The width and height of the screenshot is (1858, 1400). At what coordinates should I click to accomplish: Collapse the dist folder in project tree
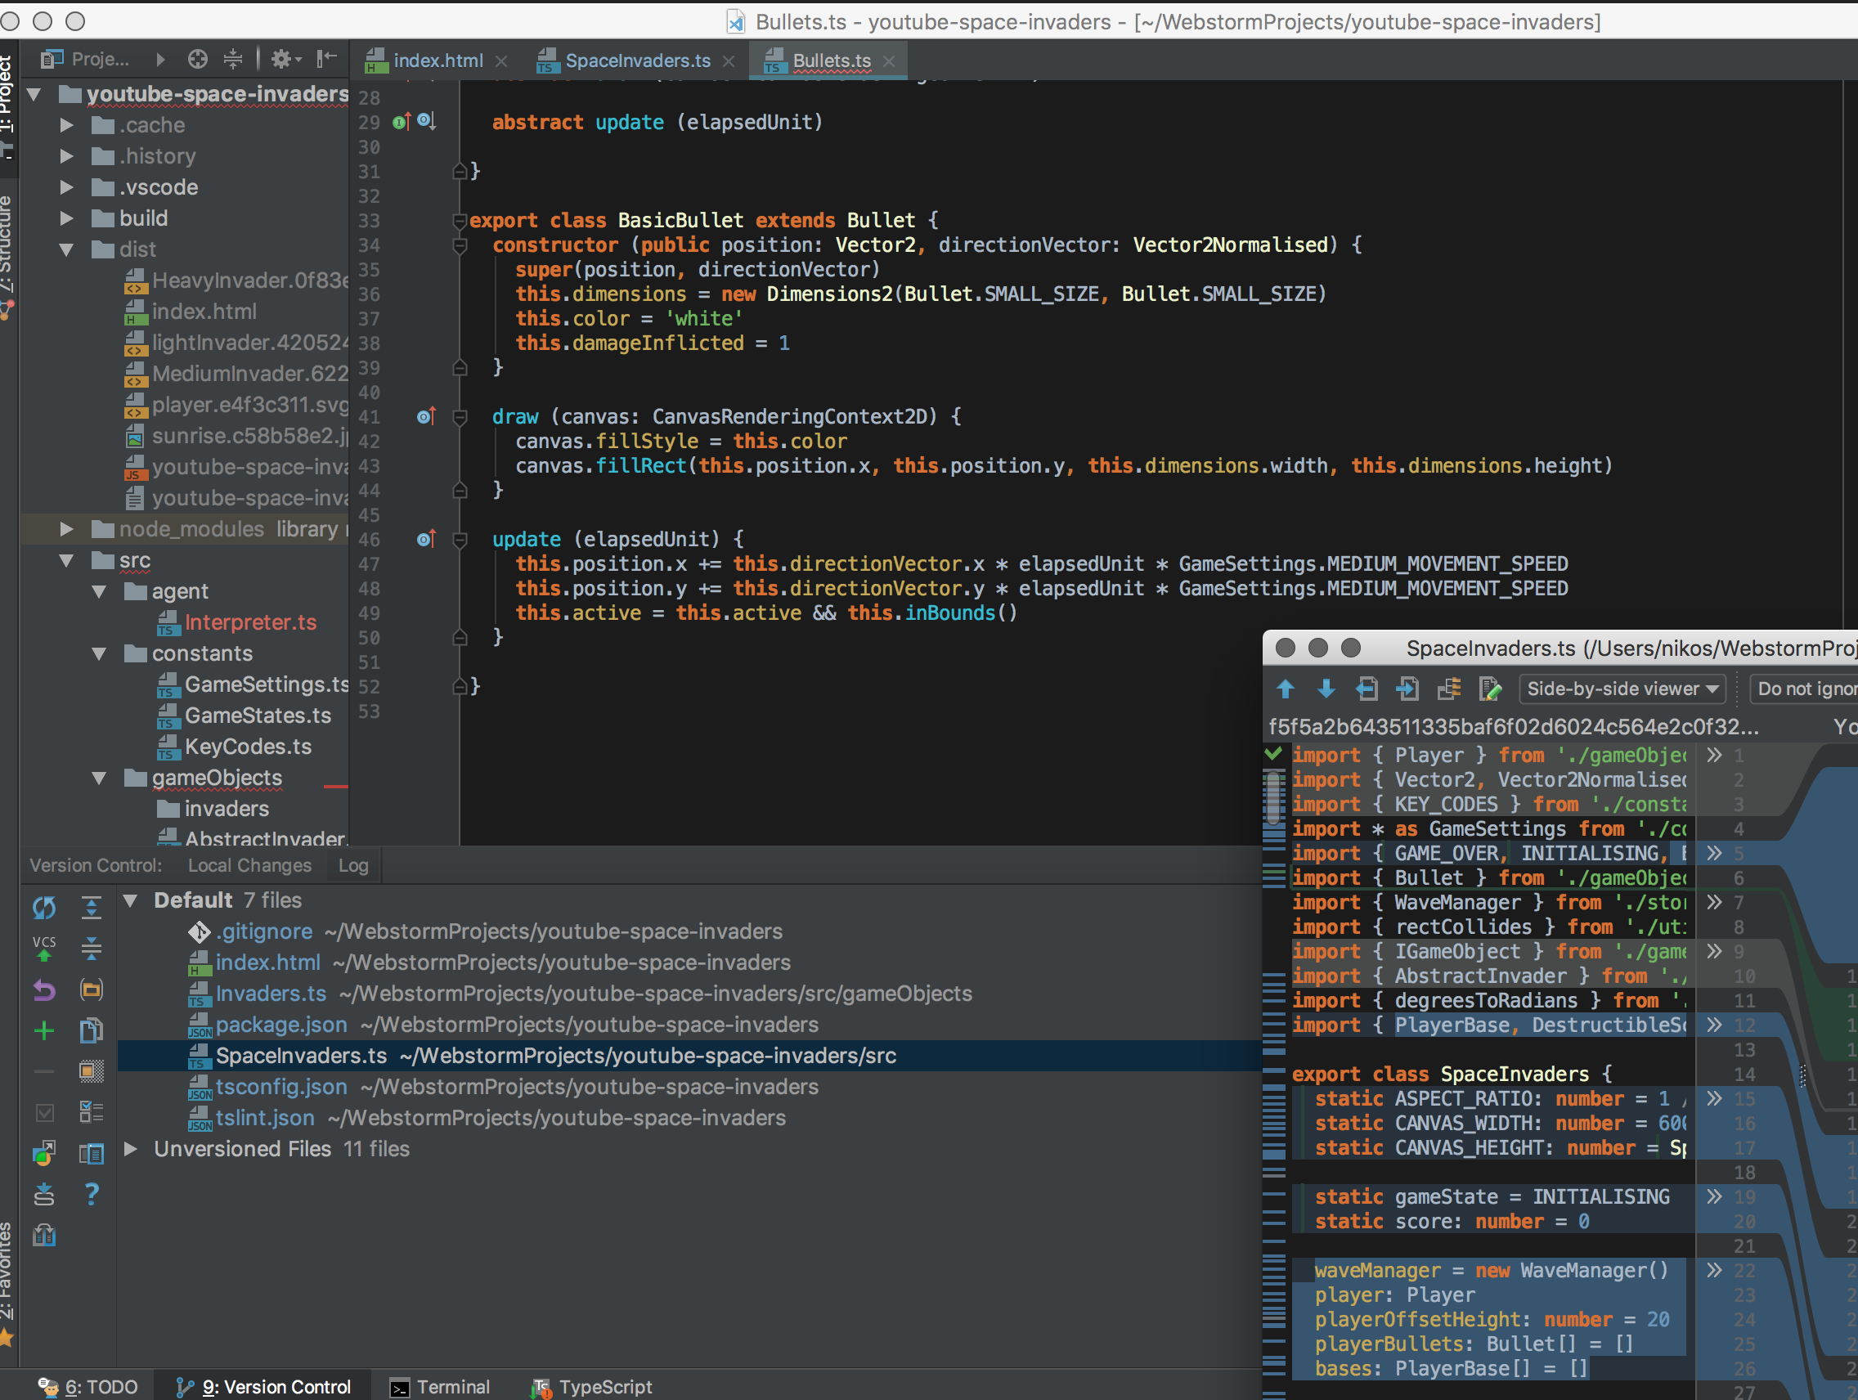point(66,249)
